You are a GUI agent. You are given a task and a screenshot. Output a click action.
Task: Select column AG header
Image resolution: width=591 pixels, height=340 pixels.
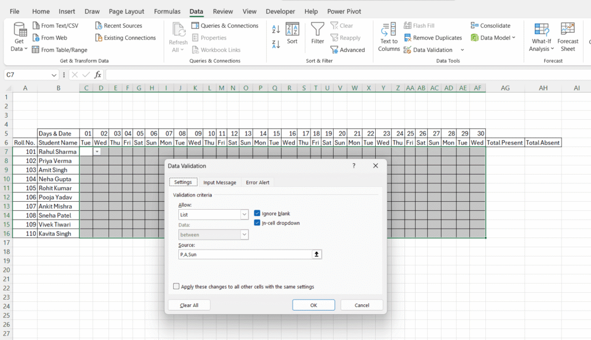505,88
